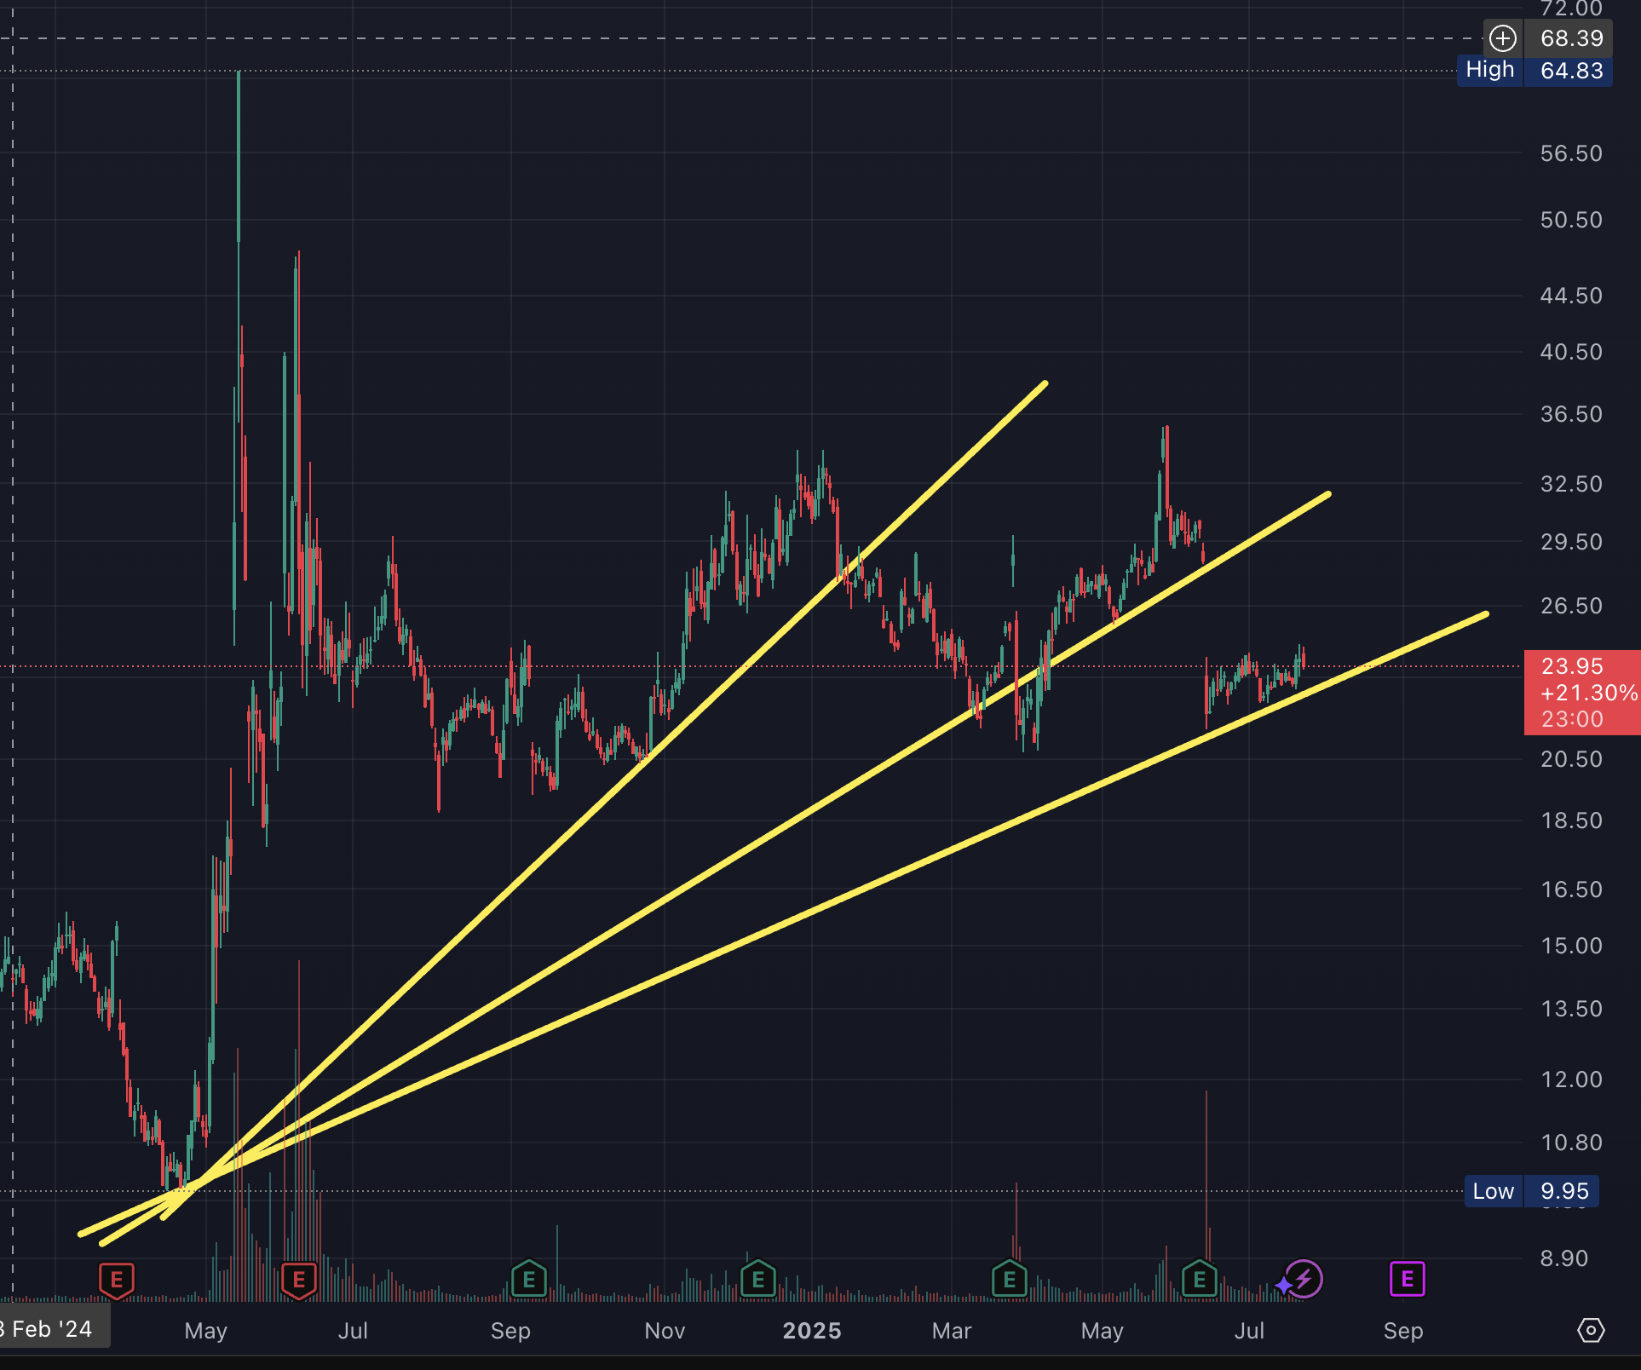
Task: Click the 56.50 price axis label
Action: click(1571, 153)
